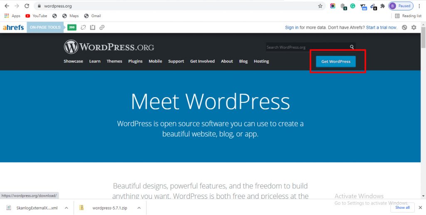This screenshot has width=426, height=215.
Task: Open the colorful circle extension icon
Action: (x=332, y=6)
